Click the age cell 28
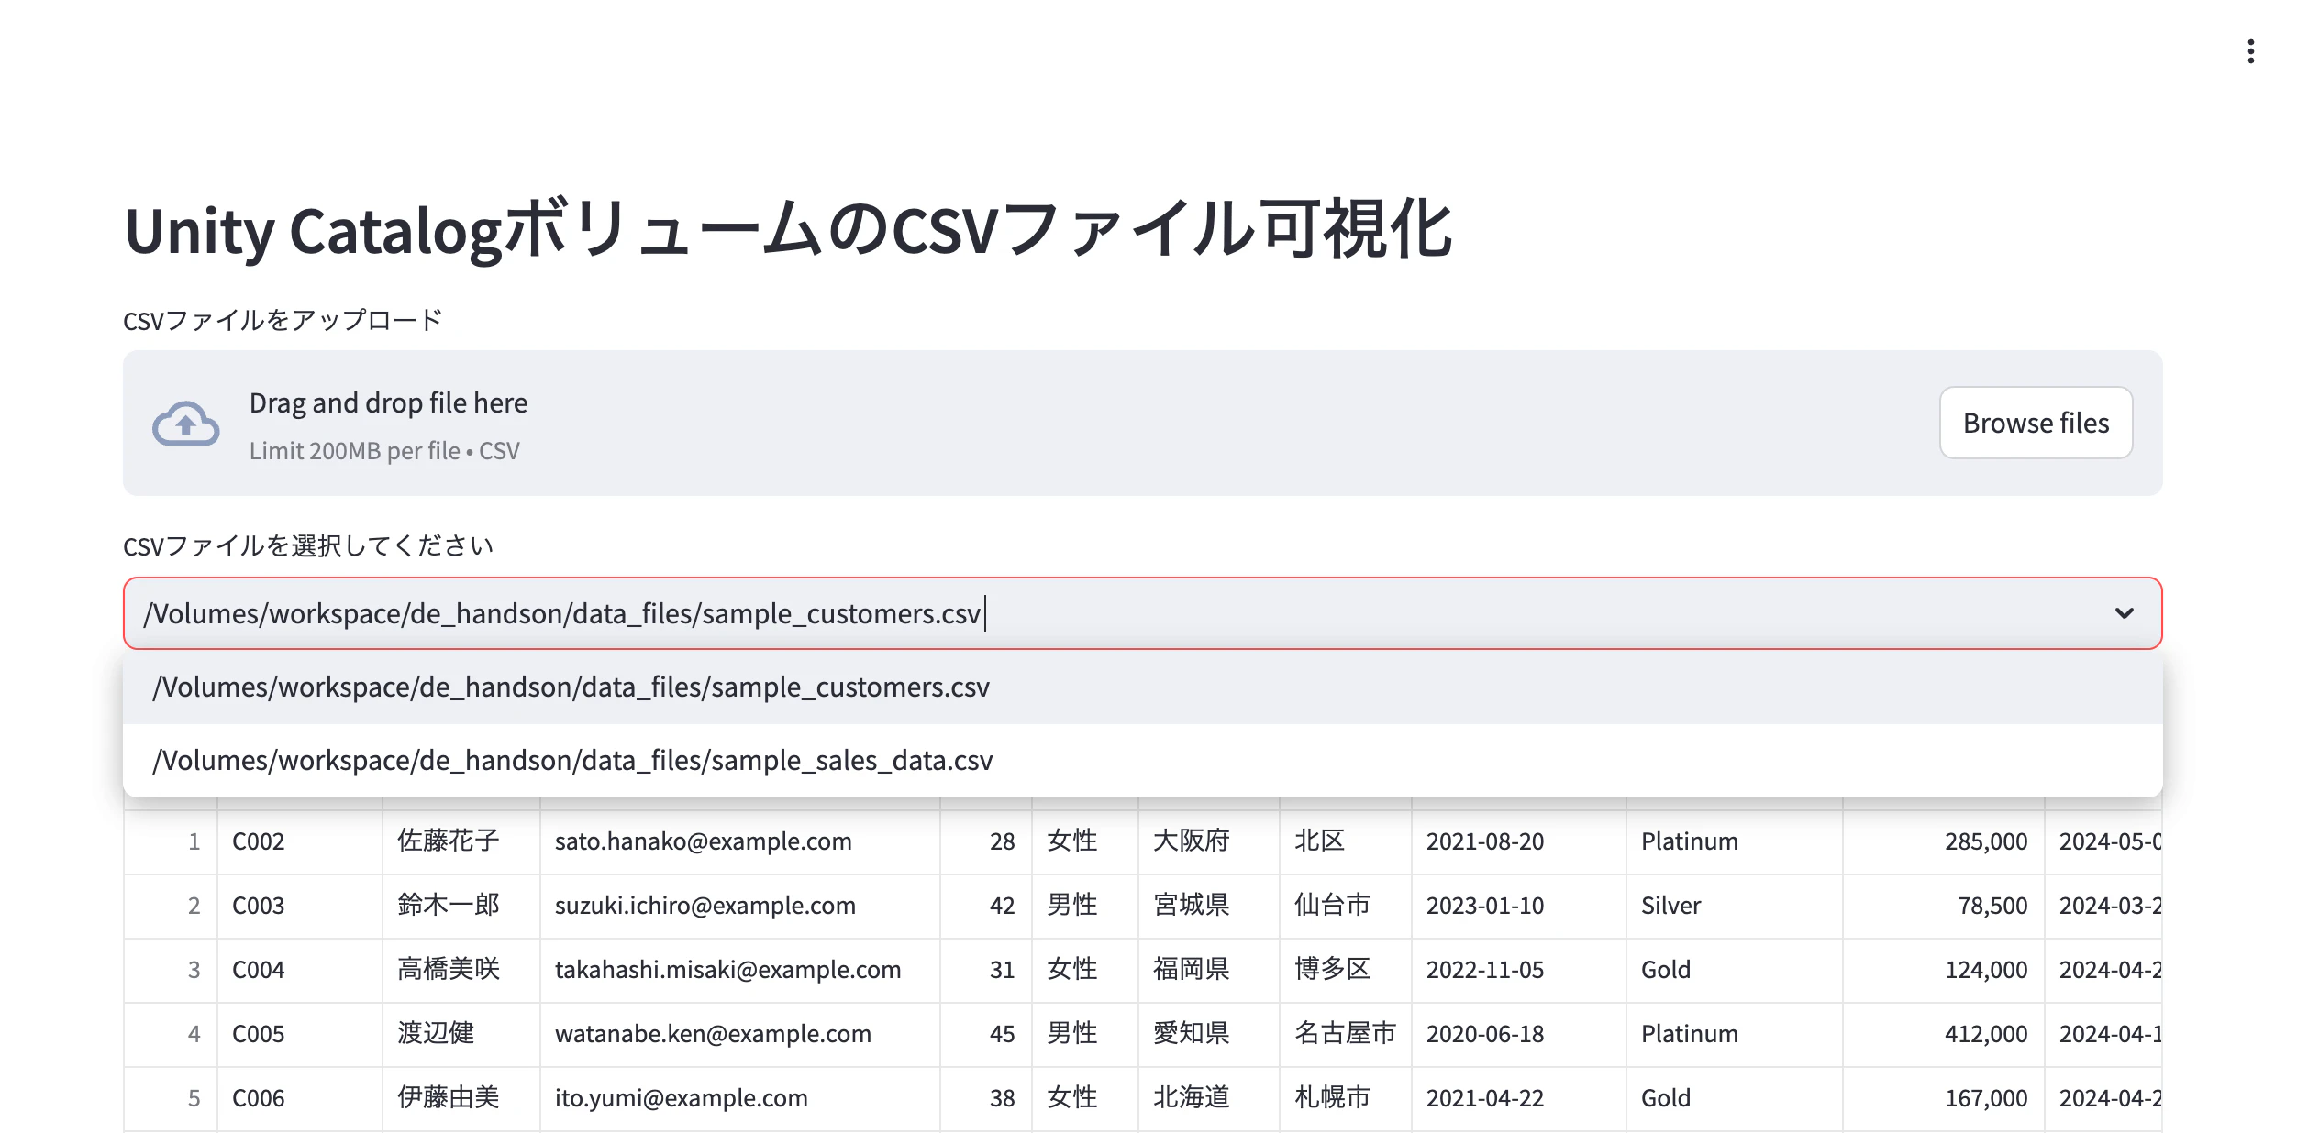 (x=986, y=841)
